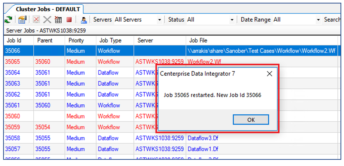This screenshot has height=166, width=344.
Task: Open the Servers dropdown
Action: 159,20
